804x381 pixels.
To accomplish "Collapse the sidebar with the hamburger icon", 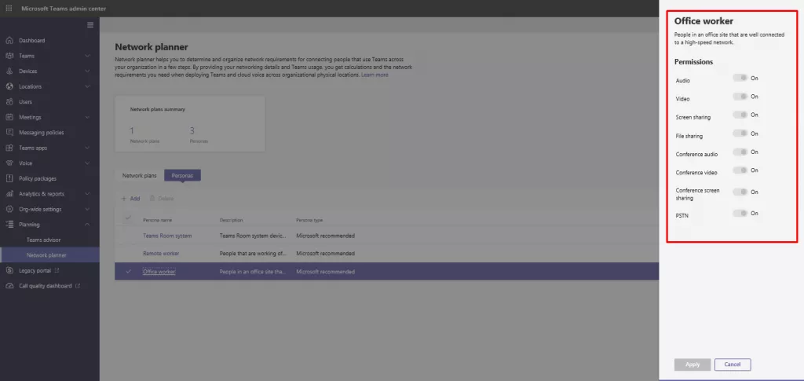I will pos(90,25).
